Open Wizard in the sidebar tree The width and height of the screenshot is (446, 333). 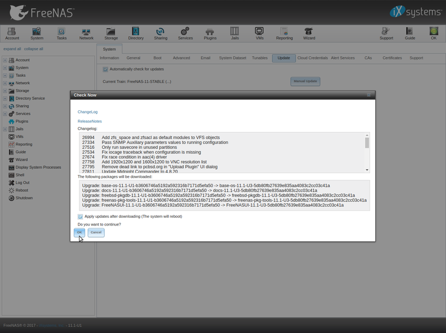21,160
